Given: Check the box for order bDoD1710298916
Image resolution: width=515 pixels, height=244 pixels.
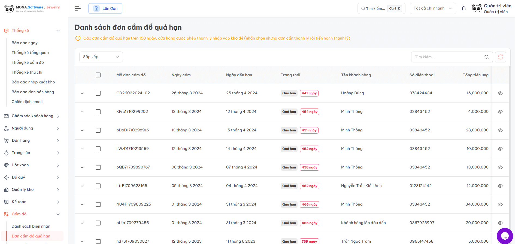Looking at the screenshot, I should 98,130.
